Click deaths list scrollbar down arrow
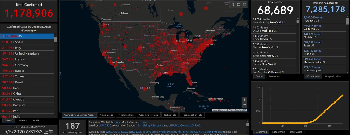The width and height of the screenshot is (350, 135). [298, 72]
